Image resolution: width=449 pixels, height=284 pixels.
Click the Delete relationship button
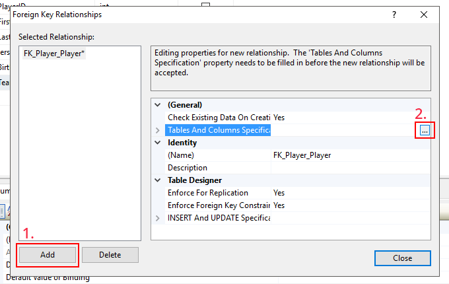point(110,255)
